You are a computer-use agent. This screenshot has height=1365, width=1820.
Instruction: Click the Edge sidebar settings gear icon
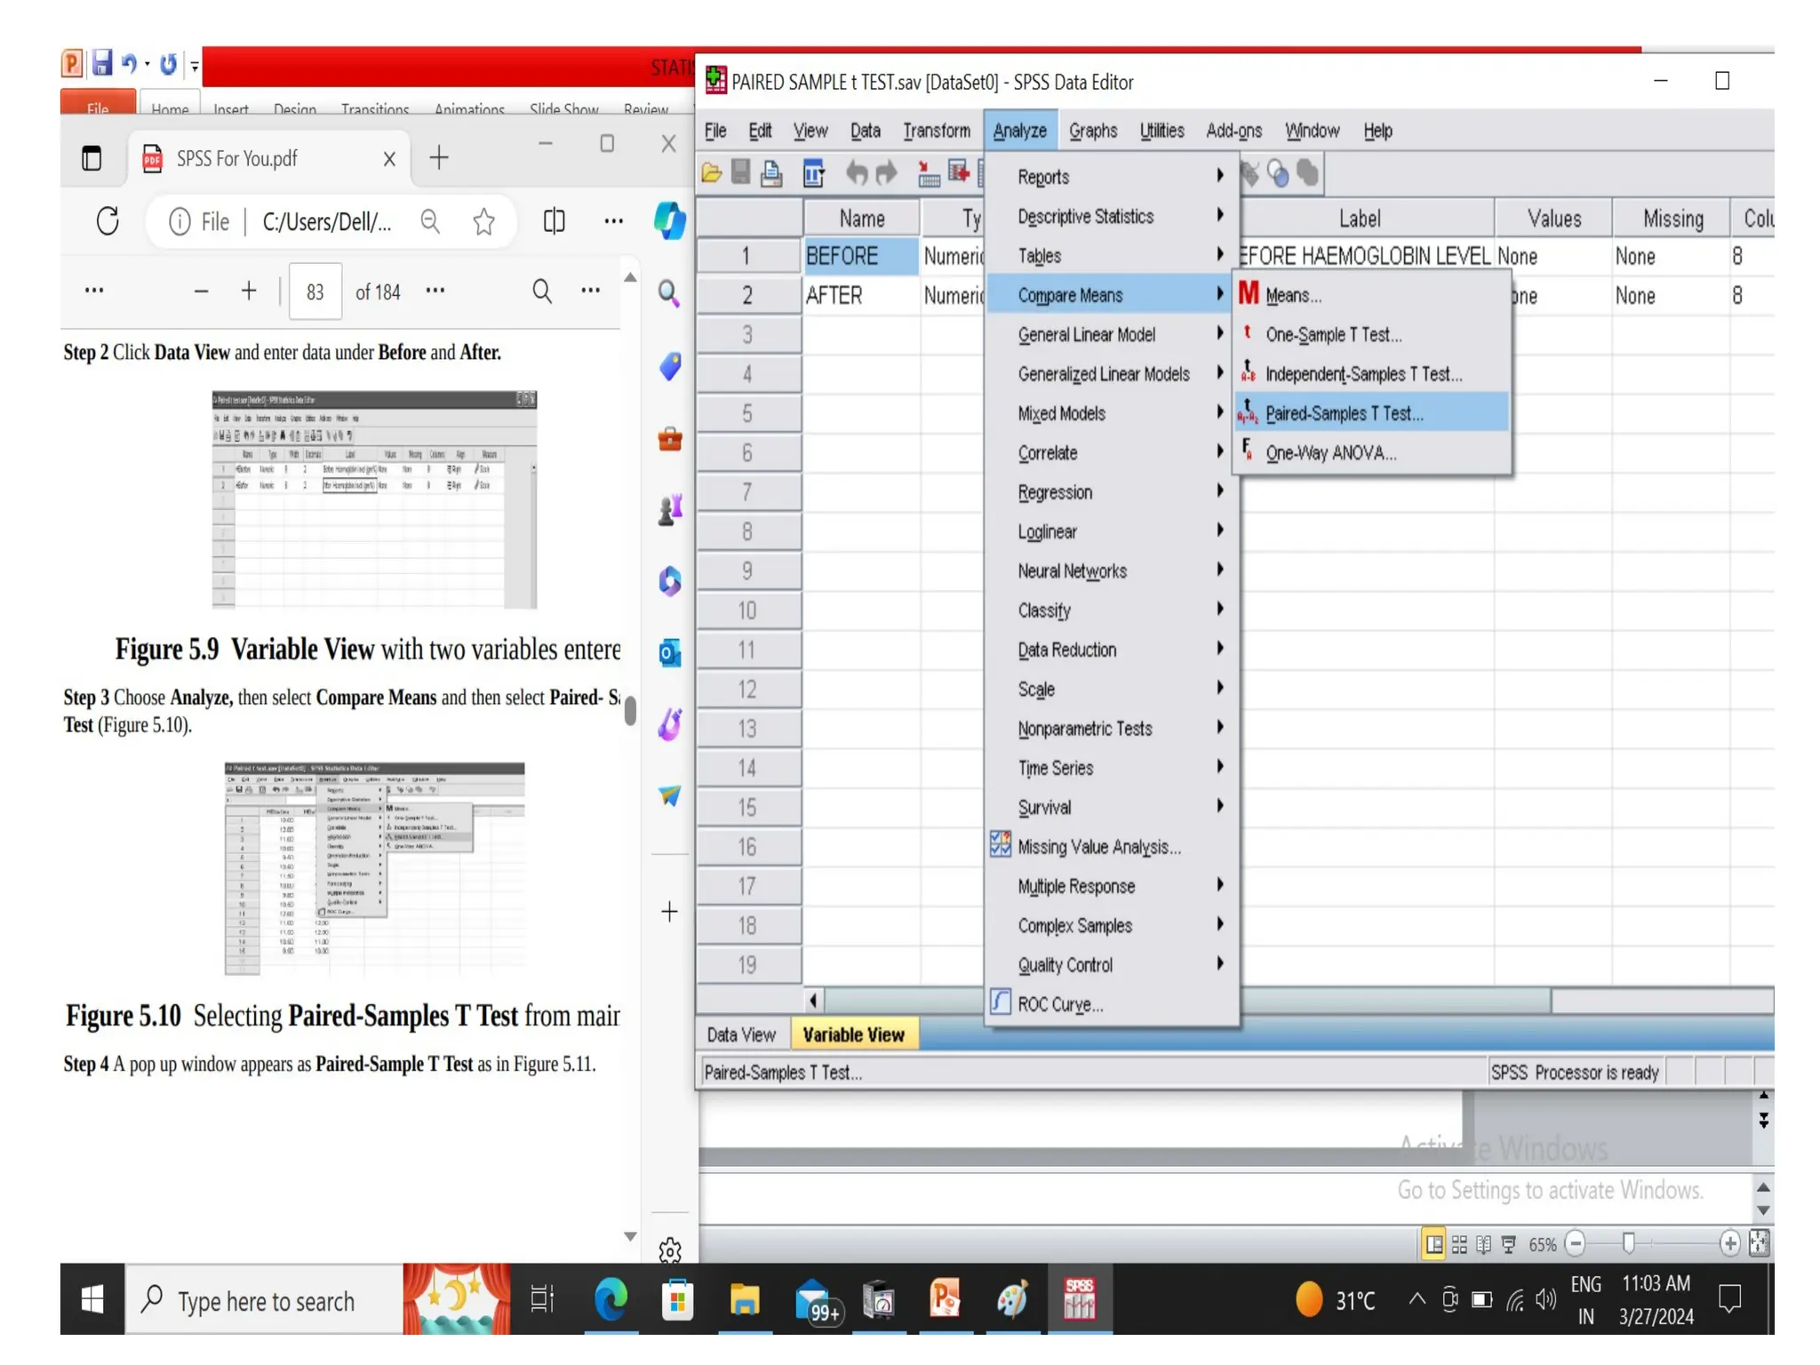coord(669,1250)
